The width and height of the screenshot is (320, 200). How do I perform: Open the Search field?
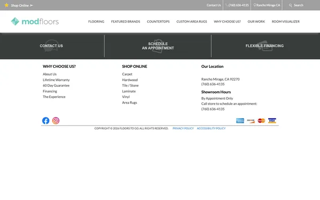coord(299,5)
